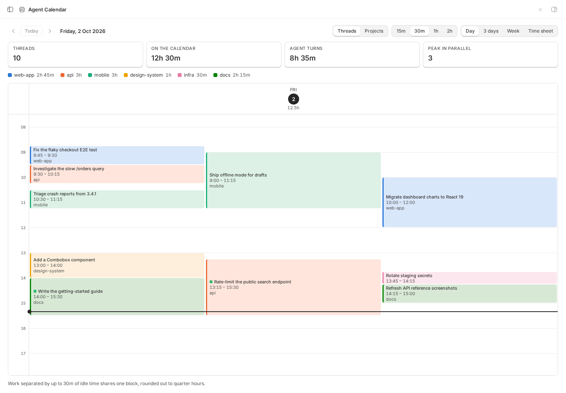
Task: Click the current time indicator dot
Action: (x=29, y=312)
